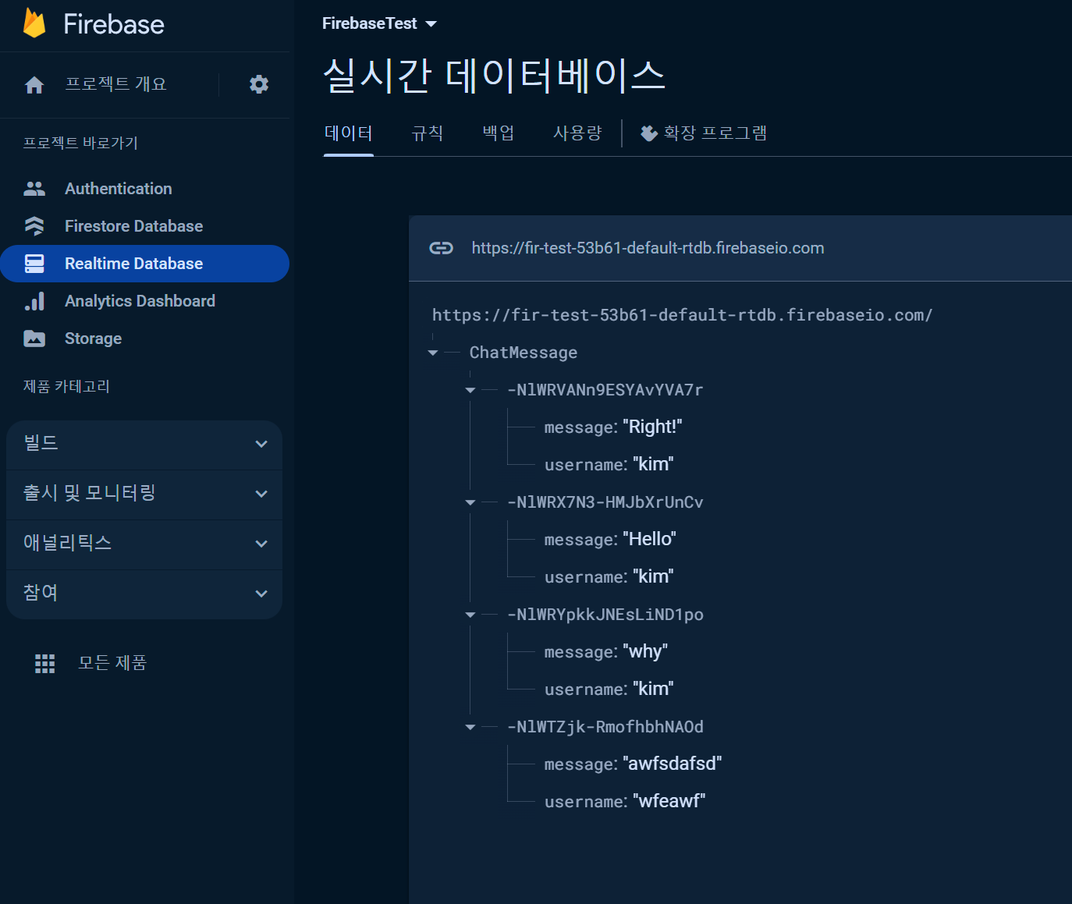Switch to the 규칙 tab
The image size is (1072, 904).
(x=428, y=133)
